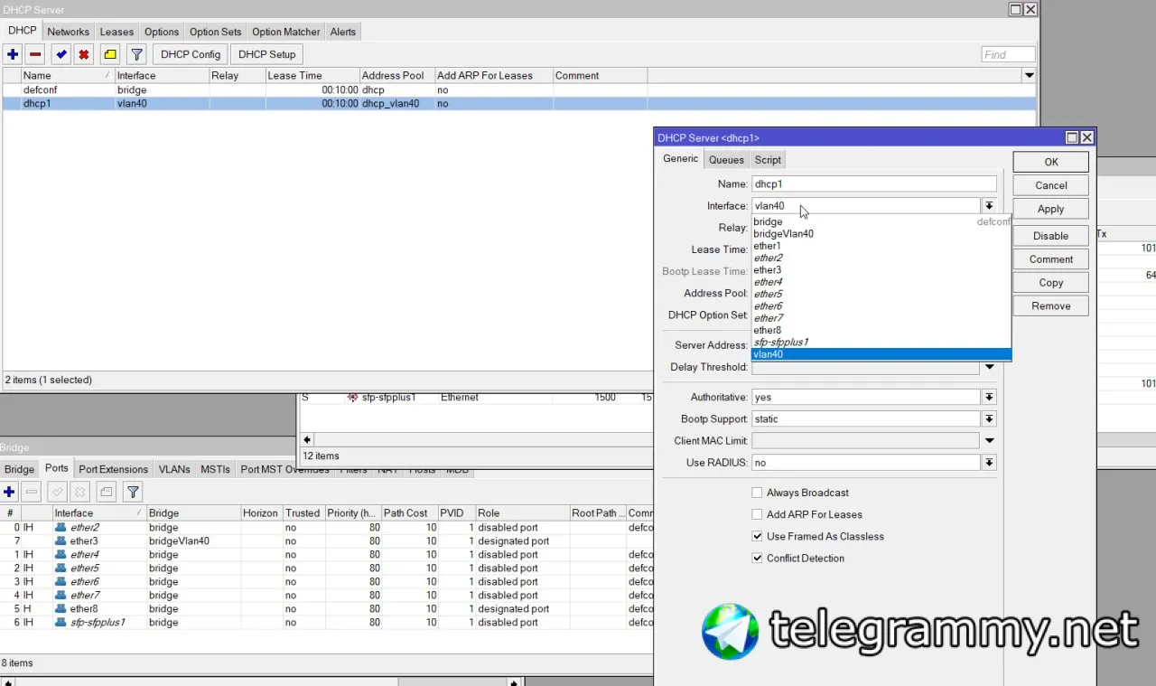Click Cancel in the dhcp1 dialog
This screenshot has height=686, width=1156.
pyautogui.click(x=1050, y=185)
